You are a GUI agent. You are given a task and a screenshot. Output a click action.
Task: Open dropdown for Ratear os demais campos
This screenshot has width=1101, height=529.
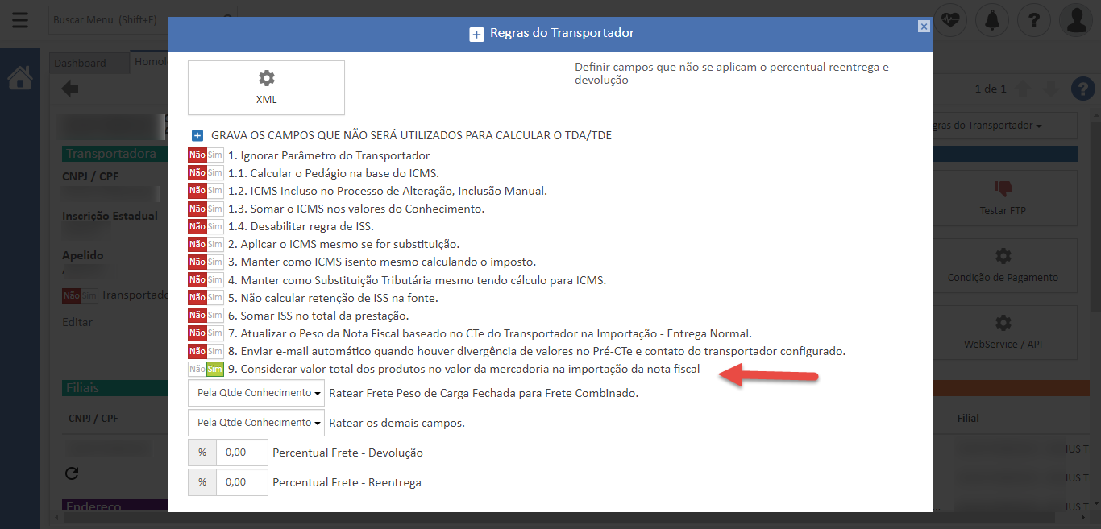[x=256, y=423]
